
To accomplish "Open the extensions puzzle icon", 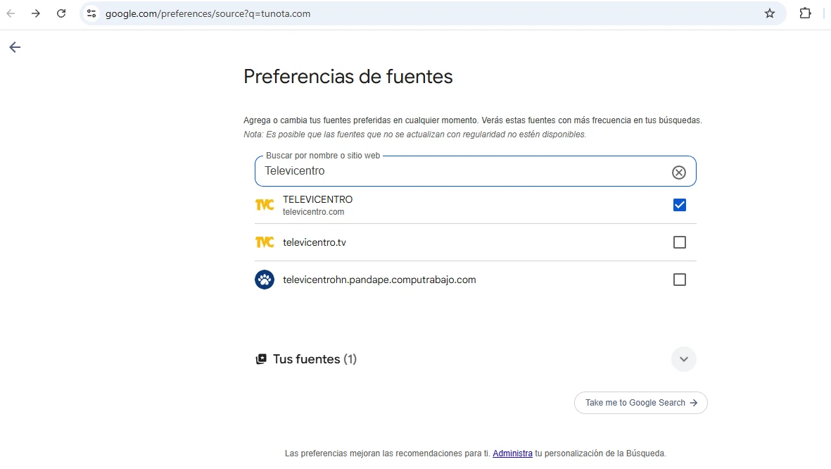I will coord(805,13).
